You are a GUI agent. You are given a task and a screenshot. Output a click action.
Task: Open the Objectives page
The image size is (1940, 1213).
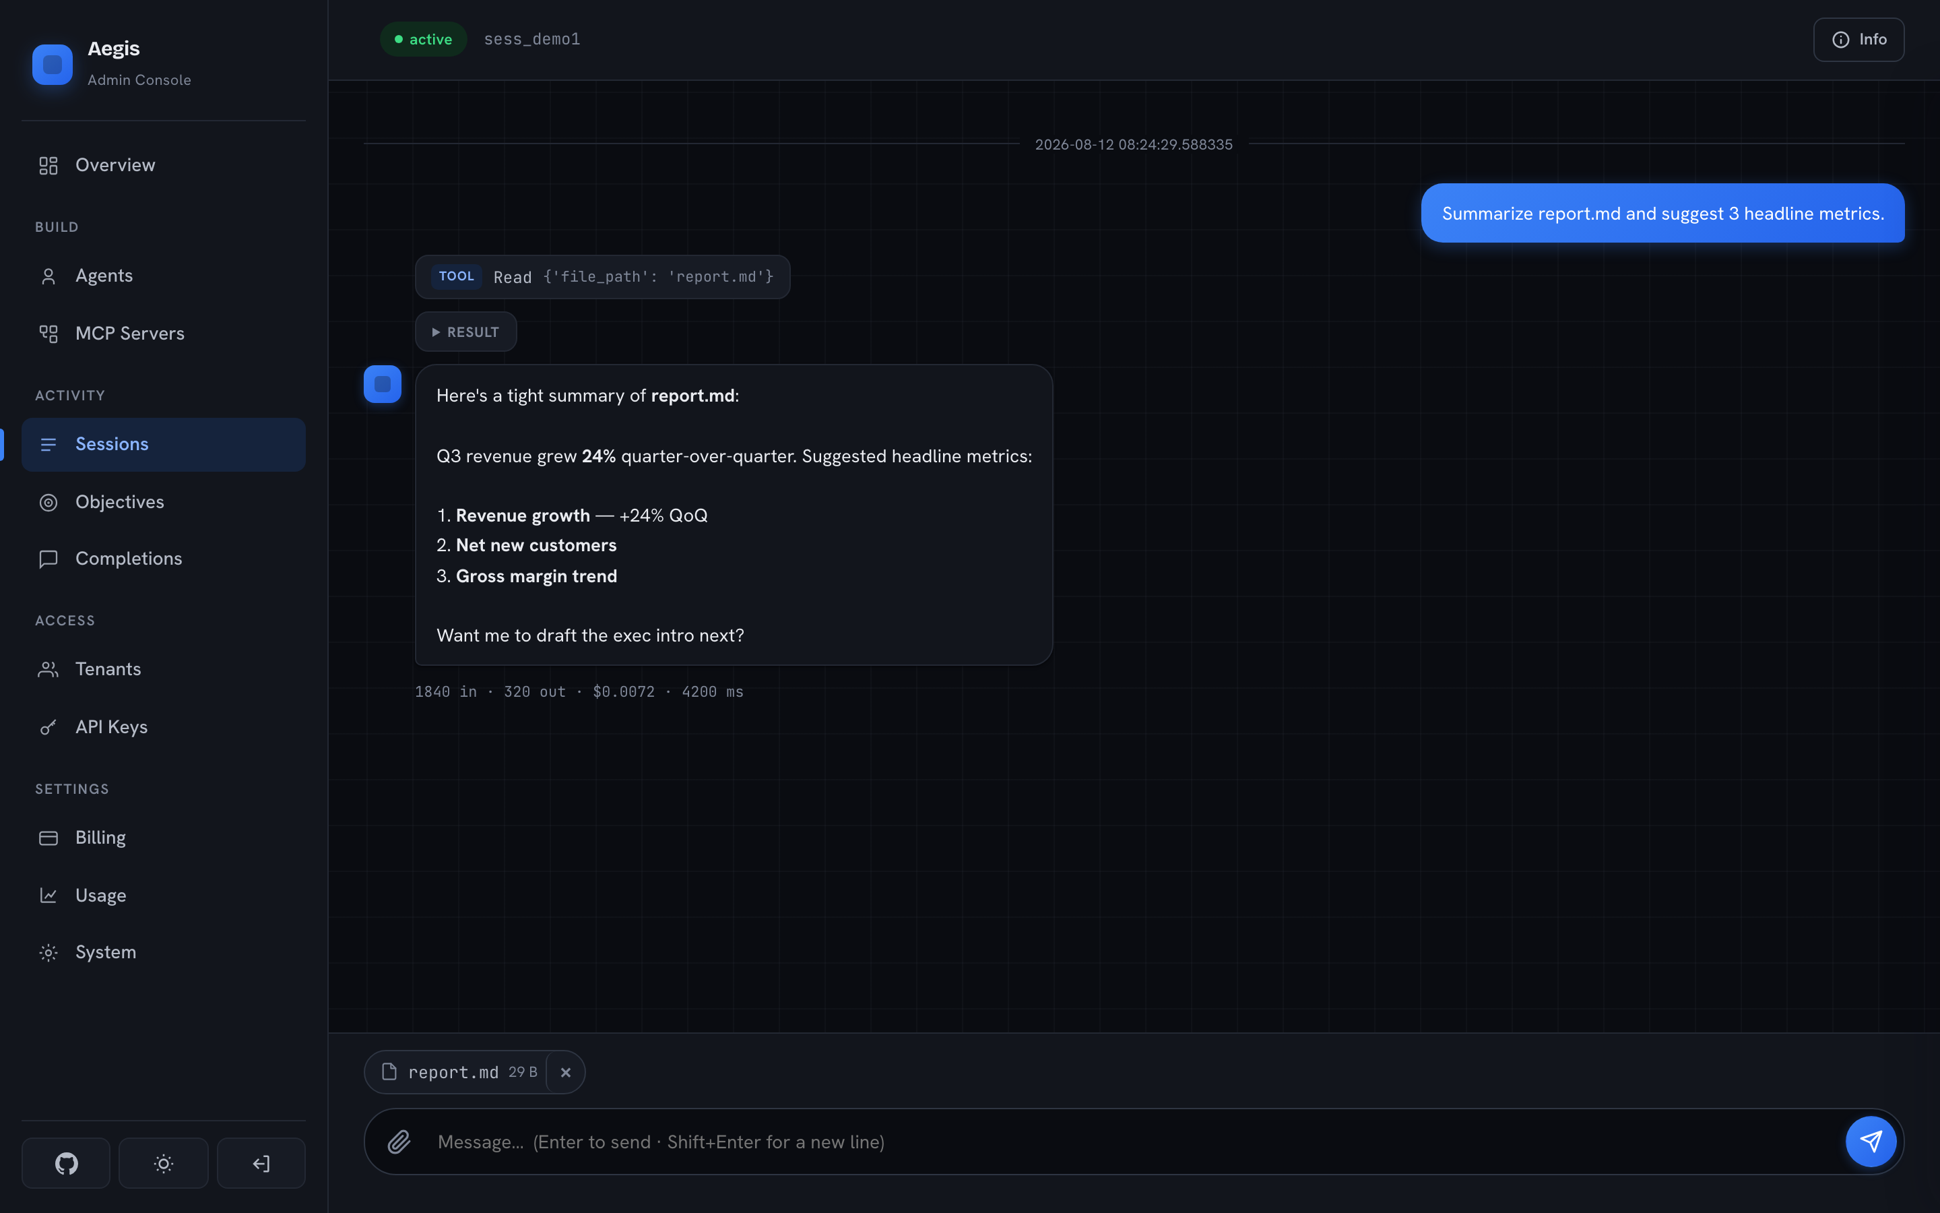pyautogui.click(x=164, y=502)
